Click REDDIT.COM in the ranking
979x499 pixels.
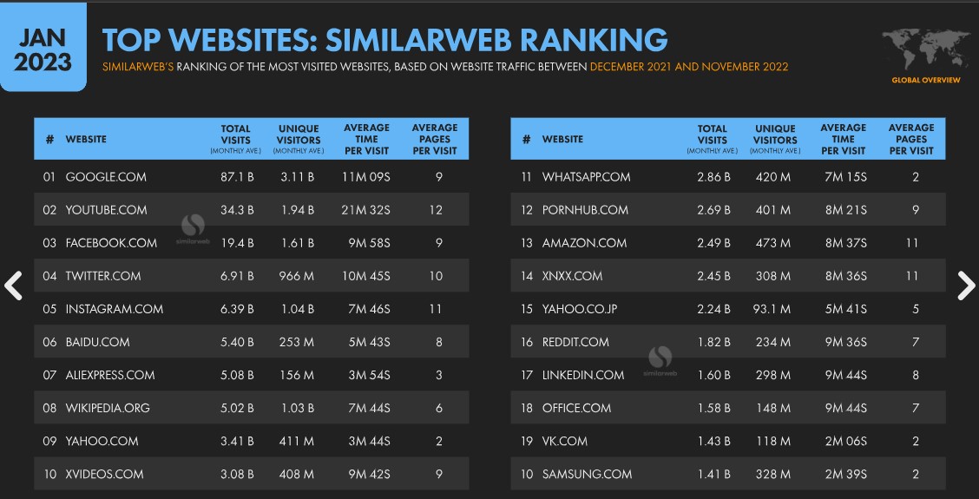[x=575, y=342]
